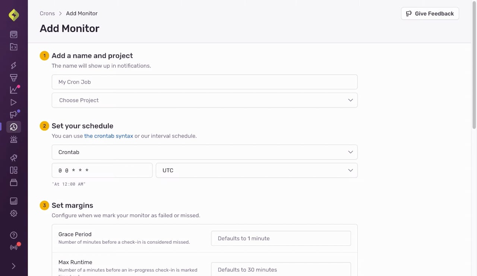
Task: Open the User Feedback megaphone sidebar icon
Action: click(x=13, y=115)
